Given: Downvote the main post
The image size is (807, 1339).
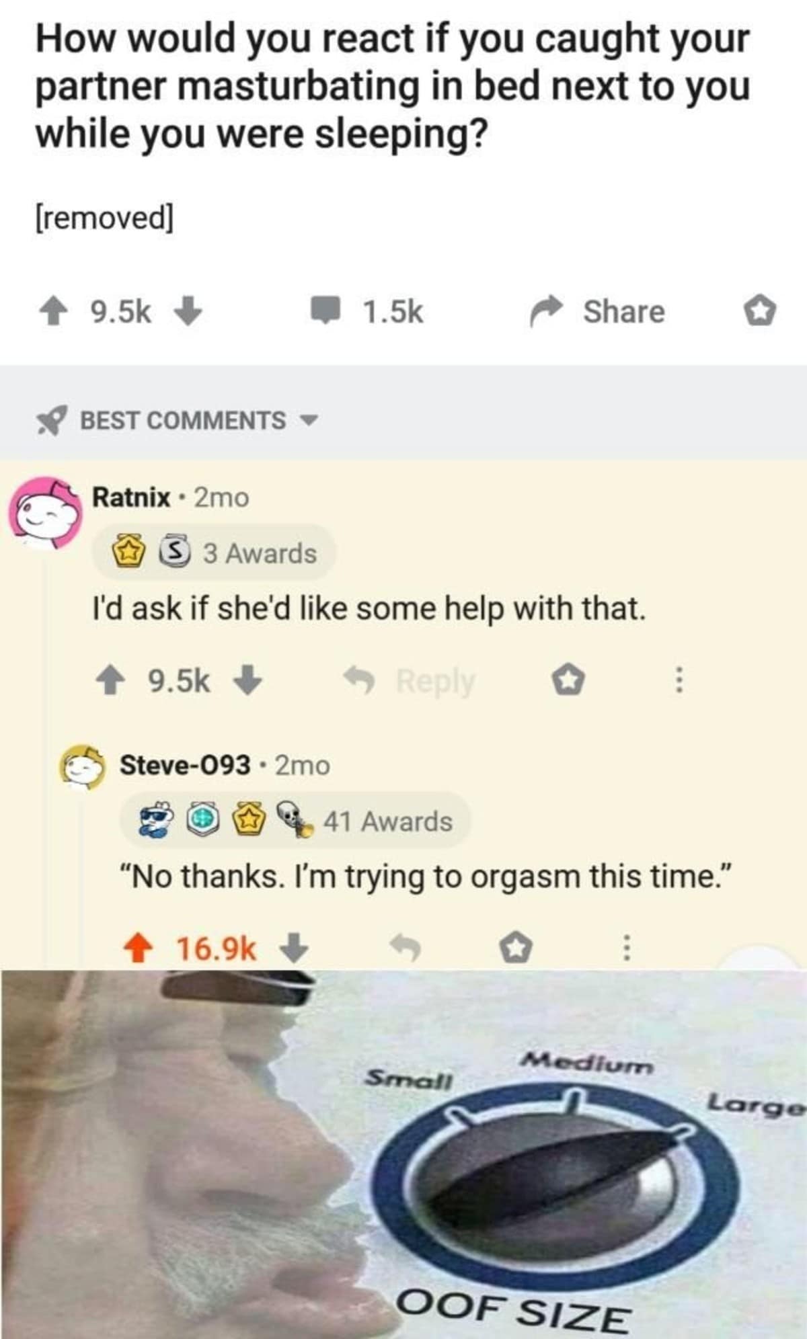Looking at the screenshot, I should pos(188,313).
